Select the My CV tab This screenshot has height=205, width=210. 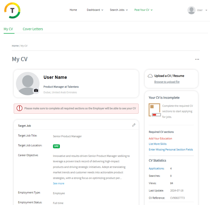pos(8,29)
